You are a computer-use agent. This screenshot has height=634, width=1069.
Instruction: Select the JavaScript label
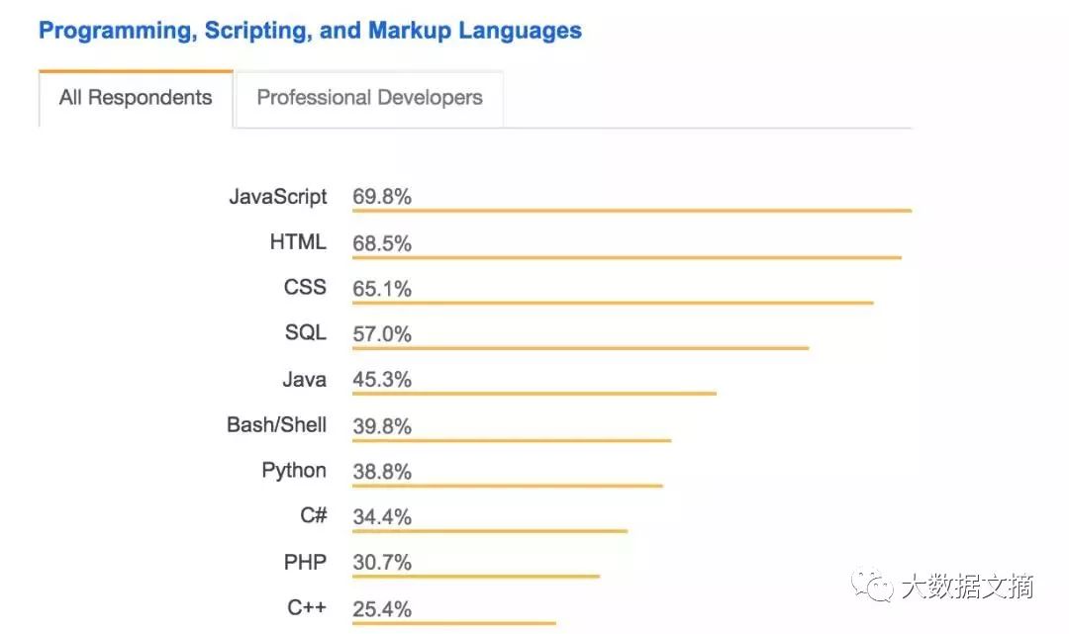click(x=278, y=197)
